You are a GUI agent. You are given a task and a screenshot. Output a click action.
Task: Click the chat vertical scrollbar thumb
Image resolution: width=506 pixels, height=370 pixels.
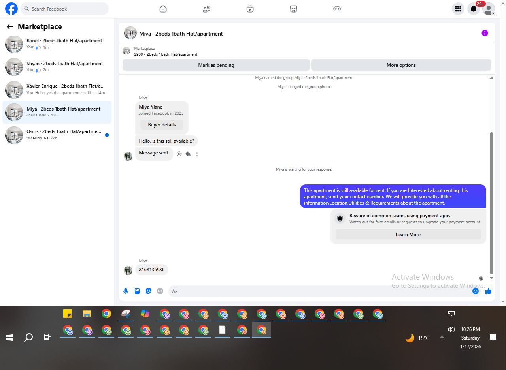(x=491, y=203)
